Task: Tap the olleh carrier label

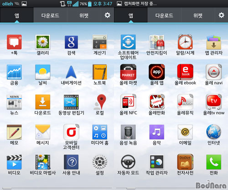Action: tap(8, 4)
